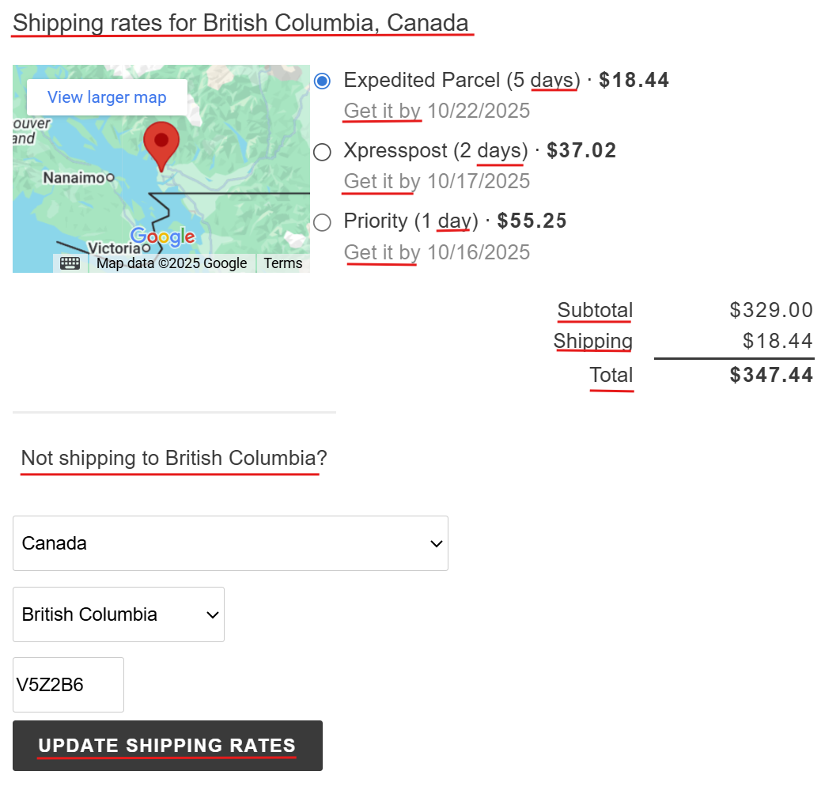840x790 pixels.
Task: Click the $329.00 subtotal amount
Action: [771, 310]
